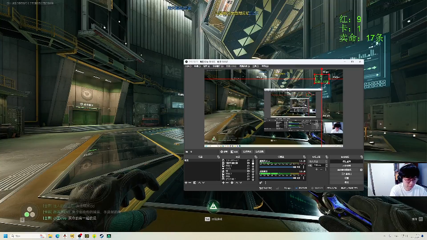This screenshot has width=427, height=240.
Task: Open the transition type dropdown
Action: point(318,162)
